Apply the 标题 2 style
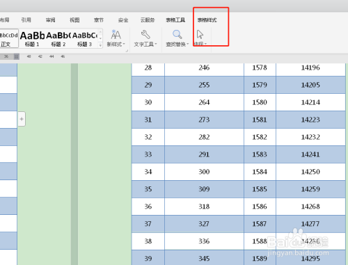The width and height of the screenshot is (348, 265). coord(58,38)
